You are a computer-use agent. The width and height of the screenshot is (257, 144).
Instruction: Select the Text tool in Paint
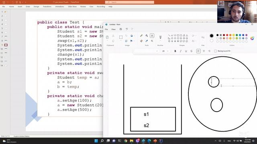152,36
